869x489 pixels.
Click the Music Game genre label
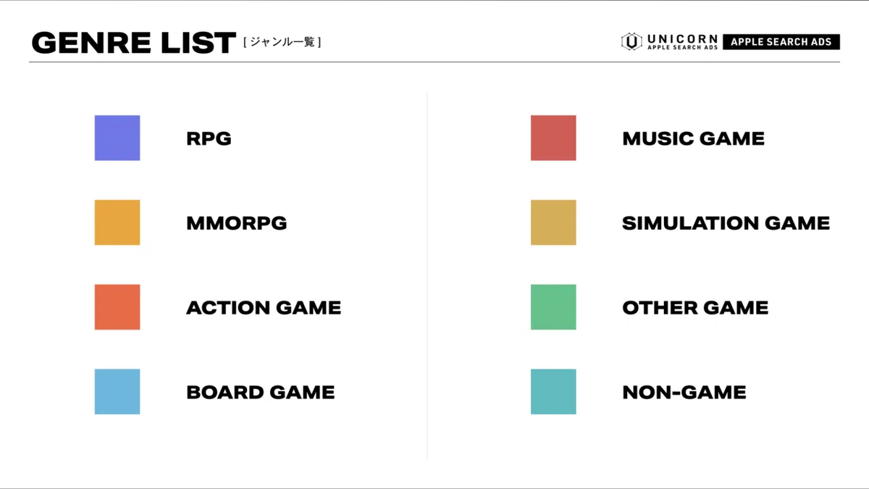pyautogui.click(x=693, y=138)
